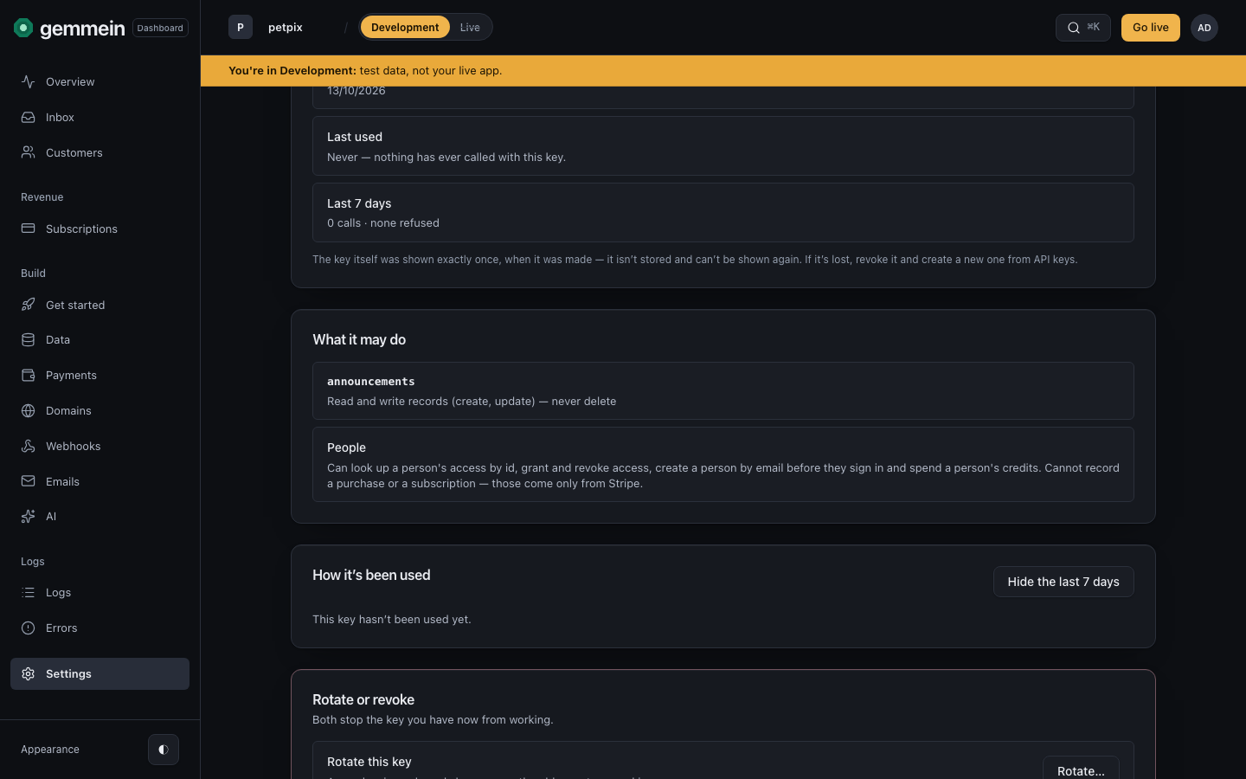Click the Logs list icon
Image resolution: width=1246 pixels, height=779 pixels.
29,592
